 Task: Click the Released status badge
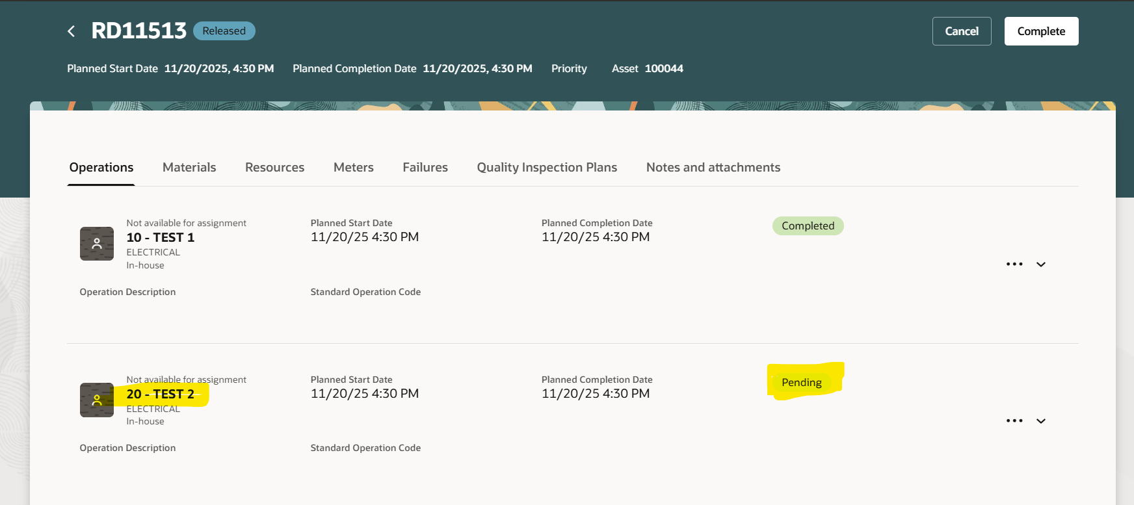click(224, 31)
